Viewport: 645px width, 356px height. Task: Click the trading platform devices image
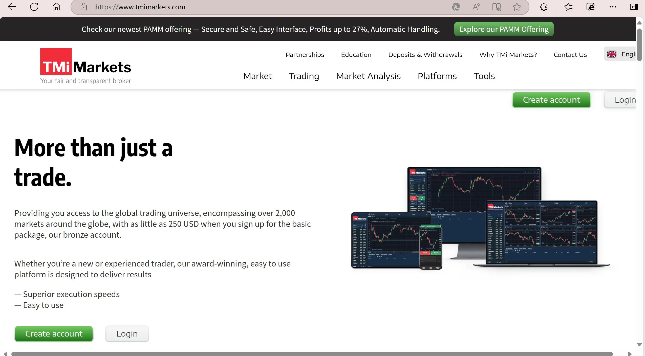pyautogui.click(x=480, y=218)
